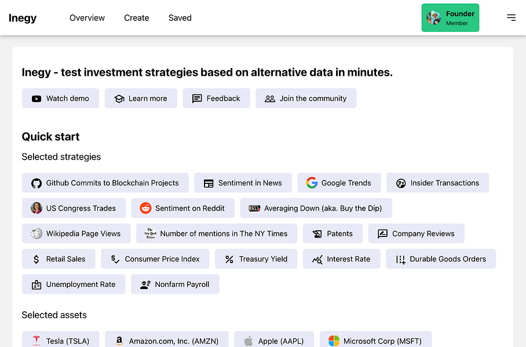Click the Google logo for Google Trends
Screen dimensions: 526x347
[x=312, y=183]
